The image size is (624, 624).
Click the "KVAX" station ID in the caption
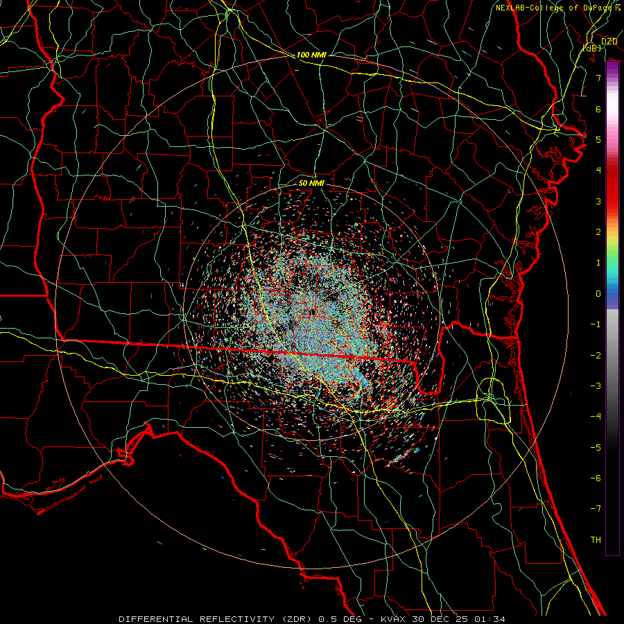[393, 619]
